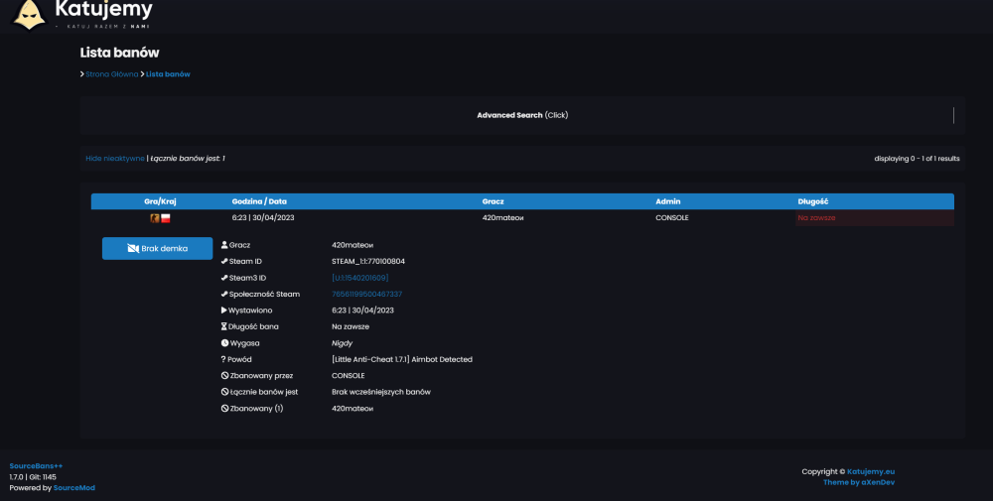Click the 6:23 | 30/04/2023 cell in ban row
993x501 pixels.
click(x=263, y=217)
